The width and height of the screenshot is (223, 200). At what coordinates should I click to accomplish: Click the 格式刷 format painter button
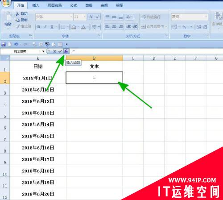click(x=24, y=26)
